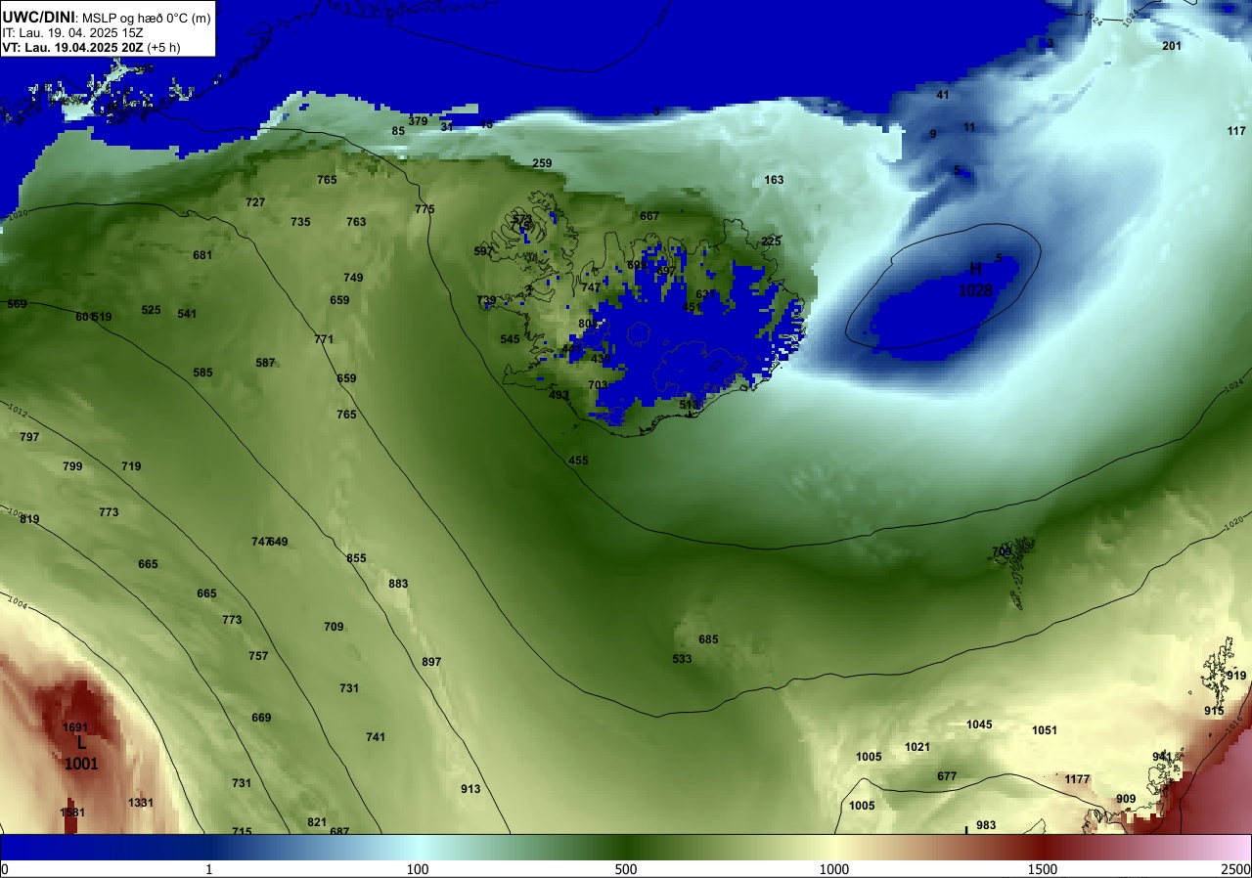The width and height of the screenshot is (1252, 878).
Task: Click the 525 height value
Action: 151,310
